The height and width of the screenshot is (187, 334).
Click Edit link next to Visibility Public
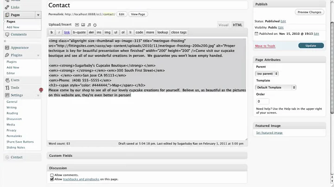[281, 27]
